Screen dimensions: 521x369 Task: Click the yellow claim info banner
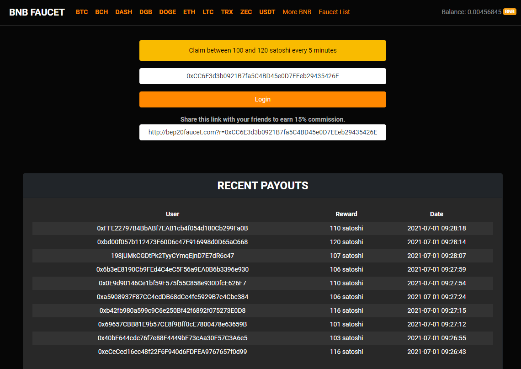[x=262, y=51]
